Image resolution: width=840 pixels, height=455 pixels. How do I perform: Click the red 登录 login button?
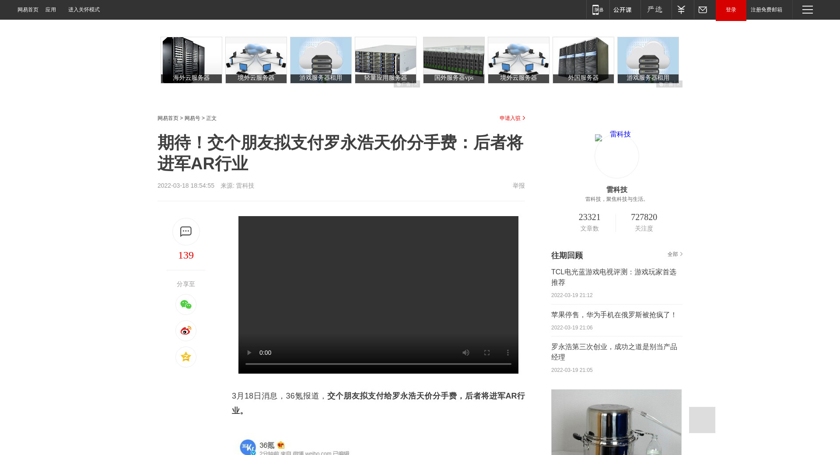click(731, 10)
